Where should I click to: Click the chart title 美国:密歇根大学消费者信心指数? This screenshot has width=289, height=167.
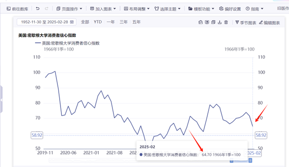47,35
